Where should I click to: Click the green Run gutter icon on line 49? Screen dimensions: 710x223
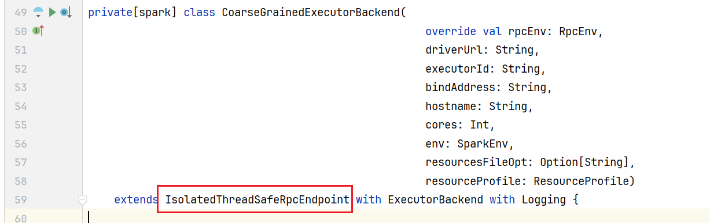click(52, 12)
